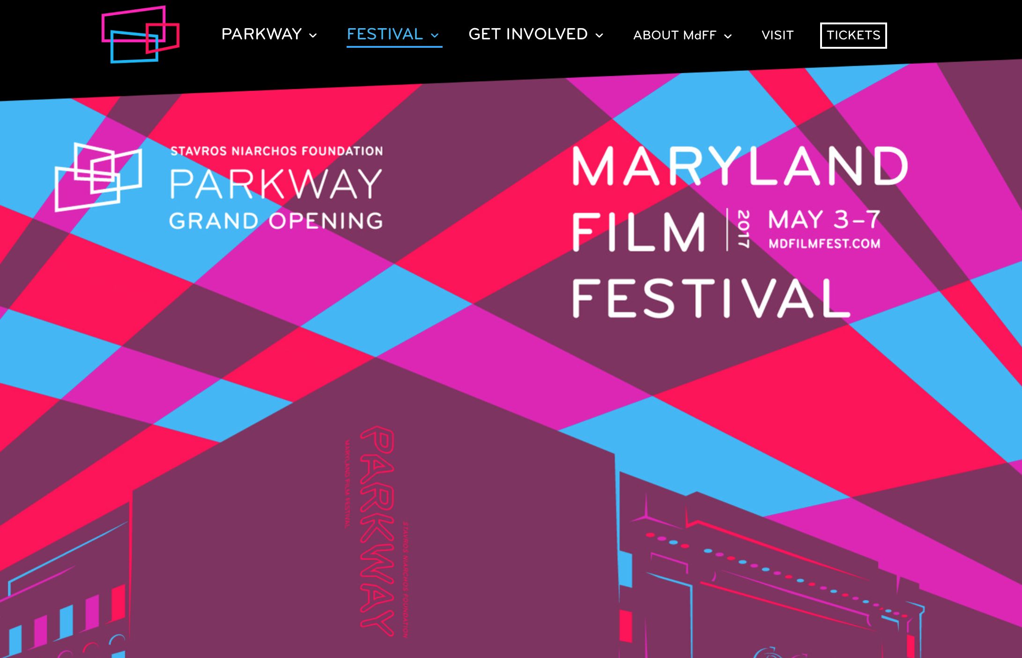The image size is (1022, 658).
Task: Expand the chevron beside FESTIVAL
Action: (x=435, y=36)
